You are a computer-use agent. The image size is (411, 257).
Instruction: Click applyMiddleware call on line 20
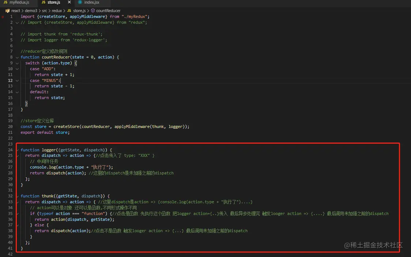point(132,126)
